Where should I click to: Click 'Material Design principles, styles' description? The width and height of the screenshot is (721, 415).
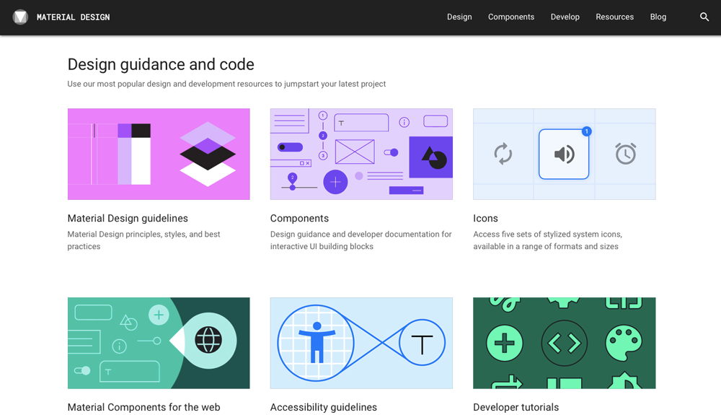coord(144,240)
